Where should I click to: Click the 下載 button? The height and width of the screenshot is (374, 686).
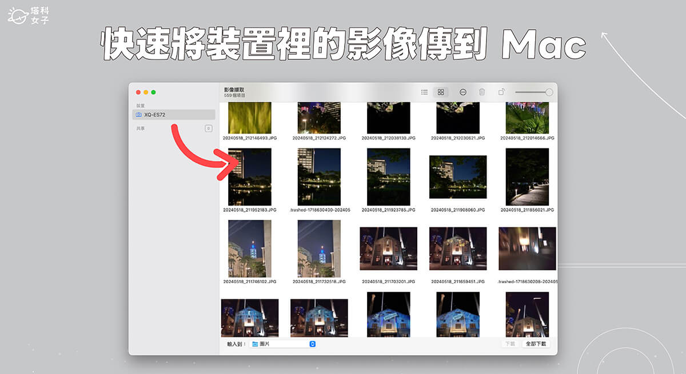coord(509,344)
